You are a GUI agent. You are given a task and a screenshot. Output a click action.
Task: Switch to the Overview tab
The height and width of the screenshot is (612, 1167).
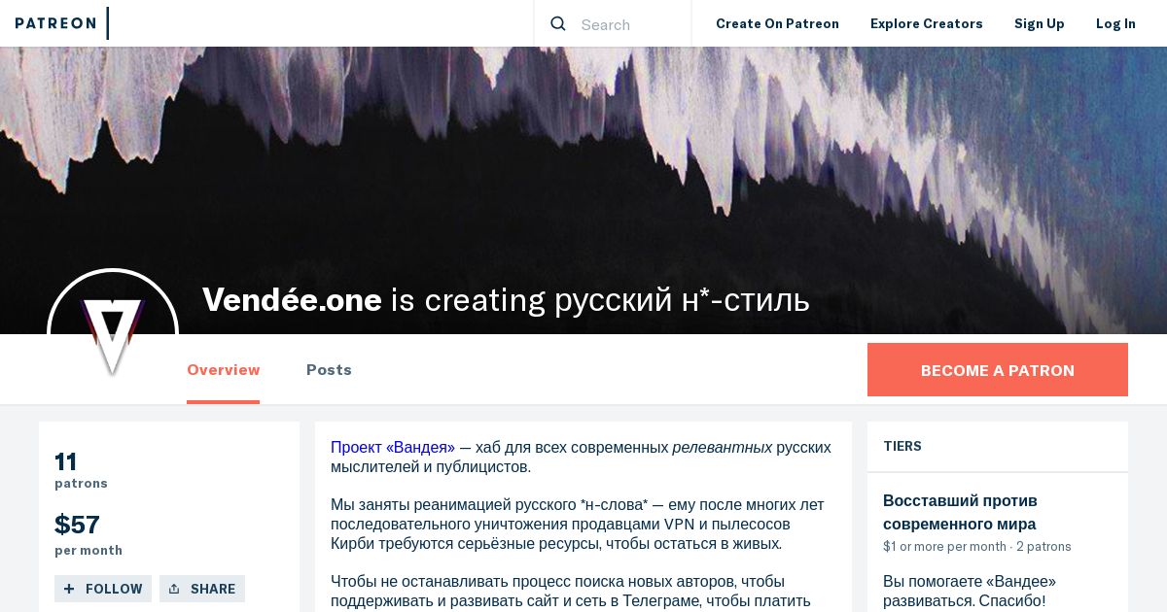pos(224,370)
